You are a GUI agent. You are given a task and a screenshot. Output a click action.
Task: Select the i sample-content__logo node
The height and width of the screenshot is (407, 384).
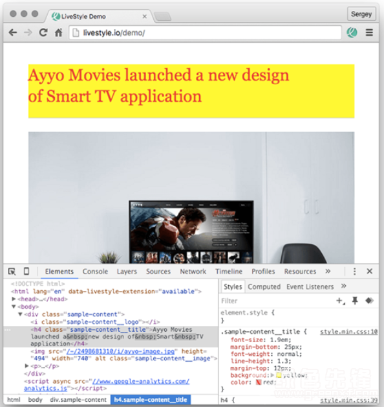coord(95,322)
